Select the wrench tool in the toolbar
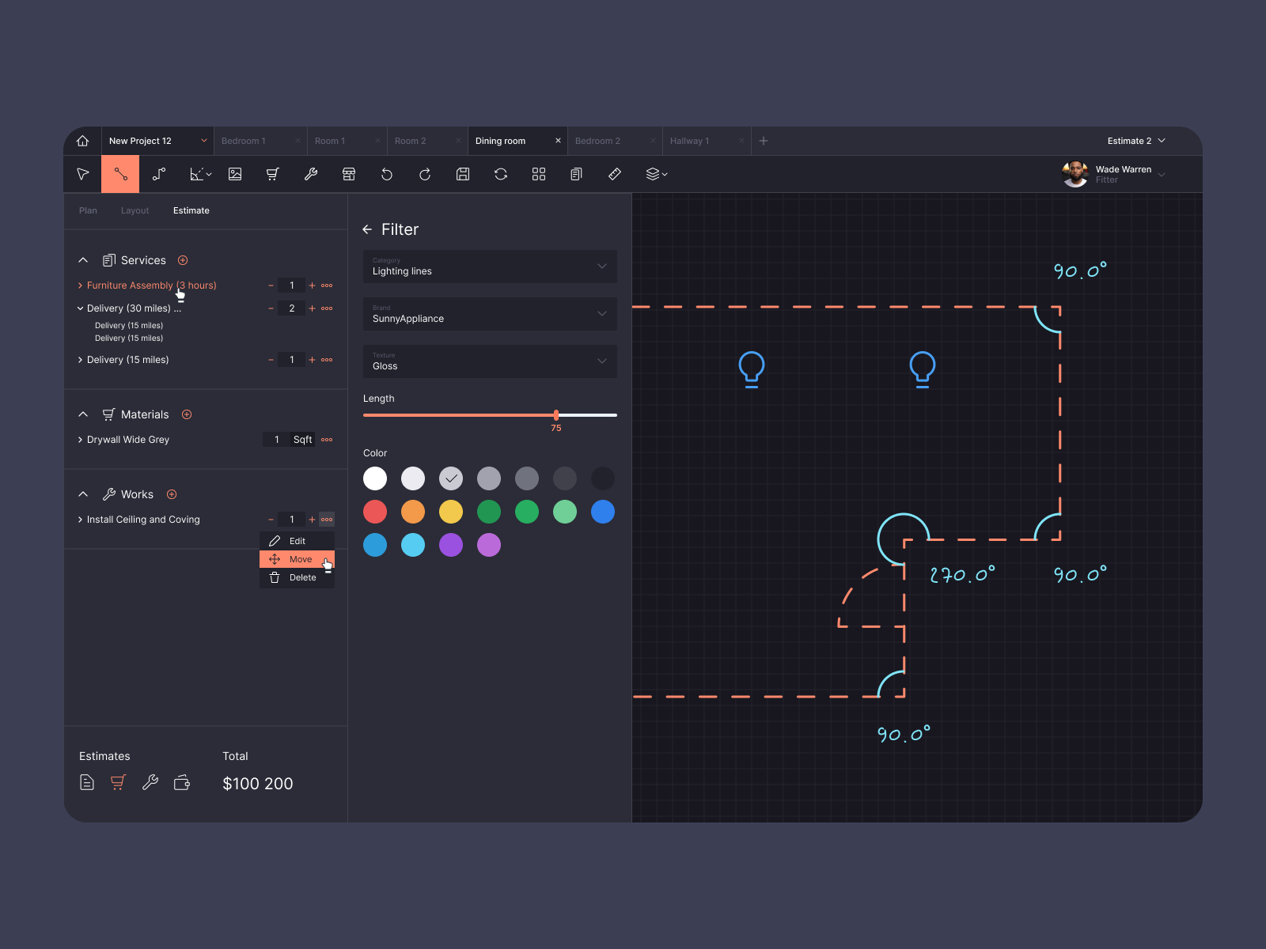This screenshot has height=949, width=1266. point(311,174)
